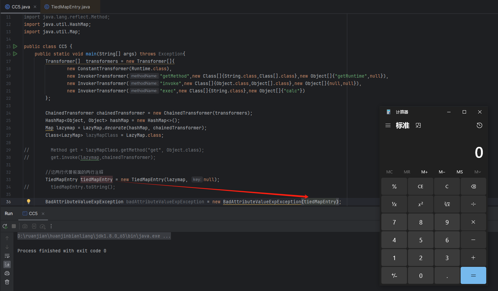Click the Calculator CE key

click(x=421, y=186)
